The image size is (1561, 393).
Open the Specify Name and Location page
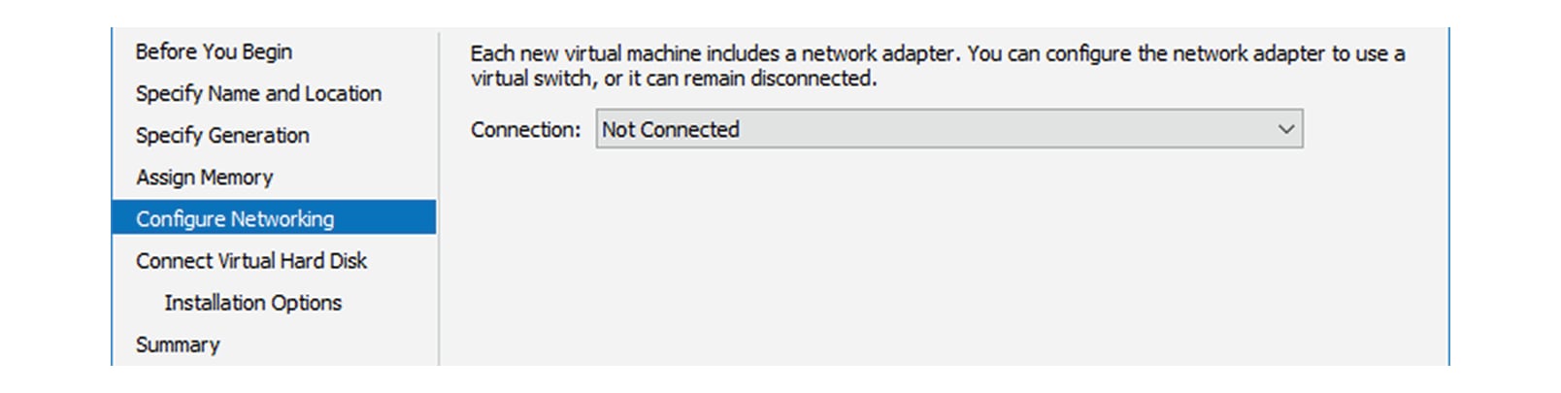coord(258,93)
